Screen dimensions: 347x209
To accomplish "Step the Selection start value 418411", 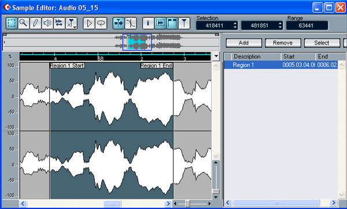I will pyautogui.click(x=235, y=25).
